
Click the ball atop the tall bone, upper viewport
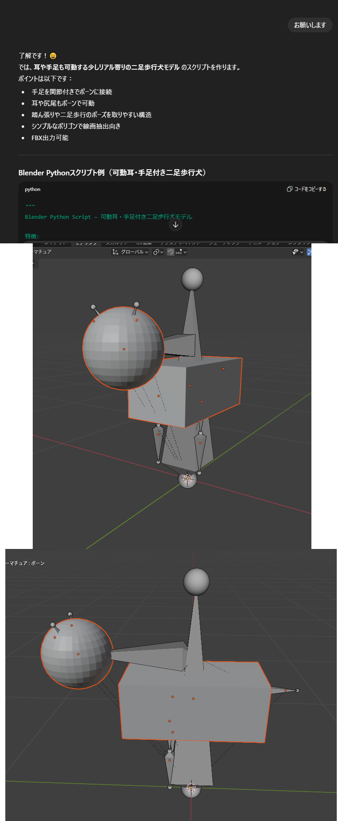(192, 279)
